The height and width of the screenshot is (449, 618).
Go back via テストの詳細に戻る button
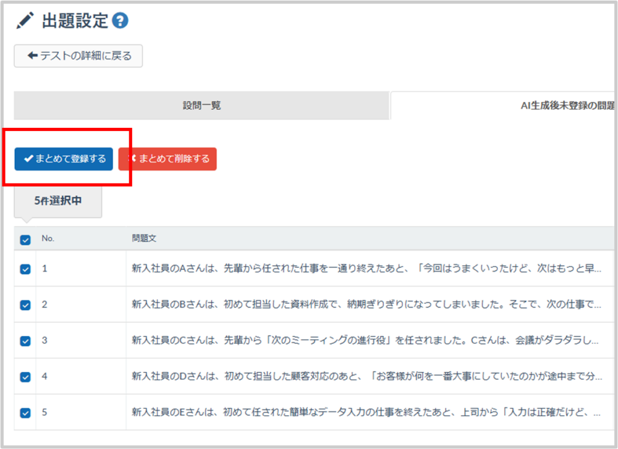pos(78,56)
